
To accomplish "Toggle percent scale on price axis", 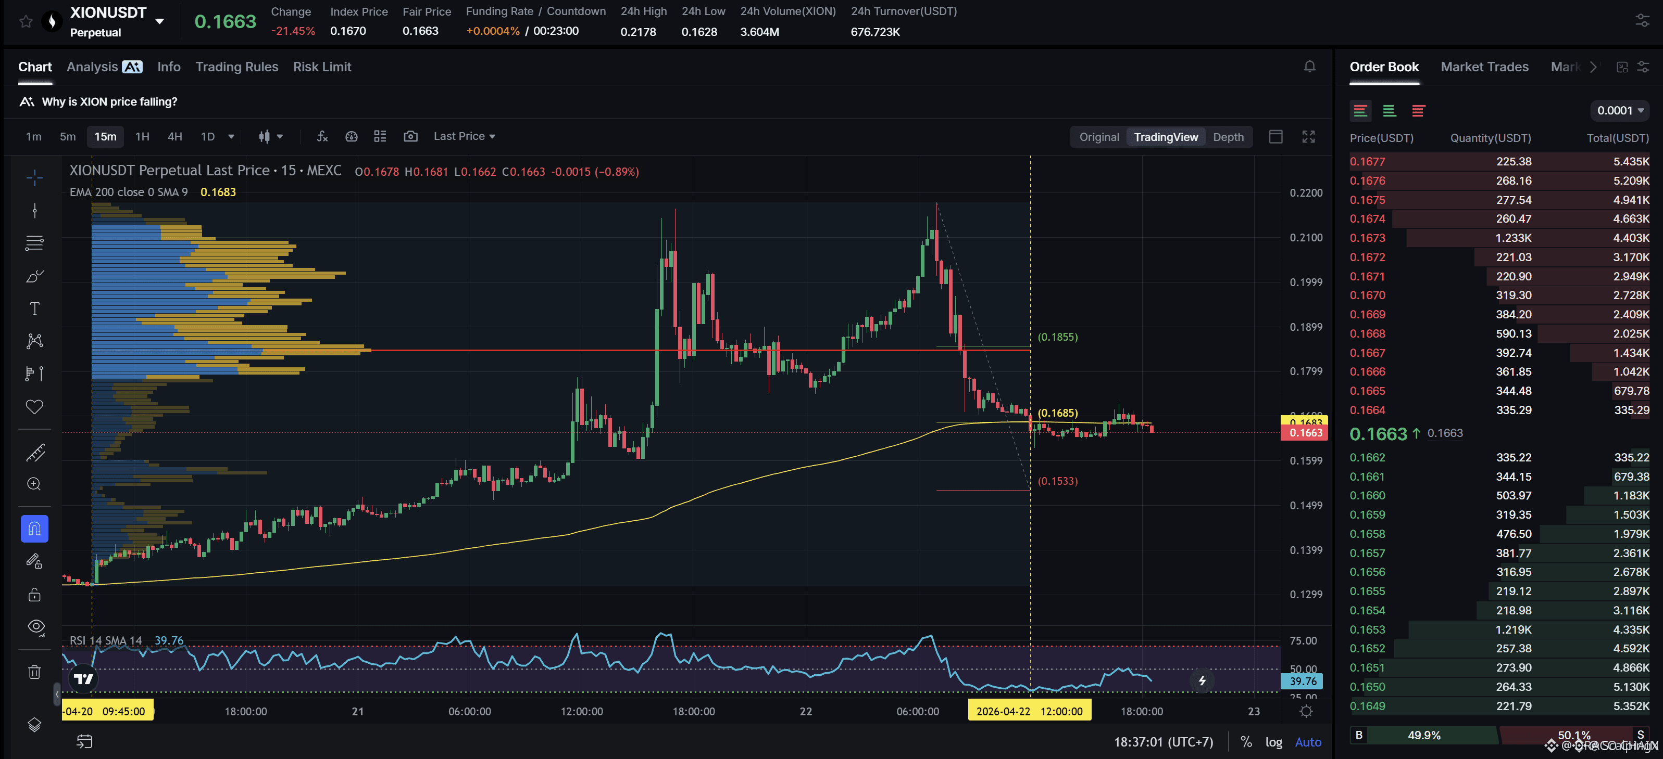I will click(1246, 742).
